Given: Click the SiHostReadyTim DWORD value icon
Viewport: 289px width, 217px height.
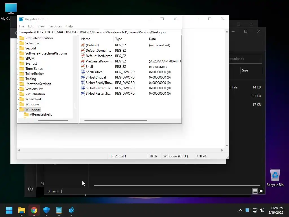Looking at the screenshot, I should pyautogui.click(x=83, y=83).
